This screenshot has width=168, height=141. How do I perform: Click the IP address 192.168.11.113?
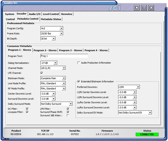click(45, 134)
